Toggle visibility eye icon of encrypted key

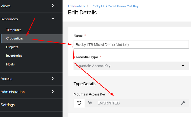(90, 103)
